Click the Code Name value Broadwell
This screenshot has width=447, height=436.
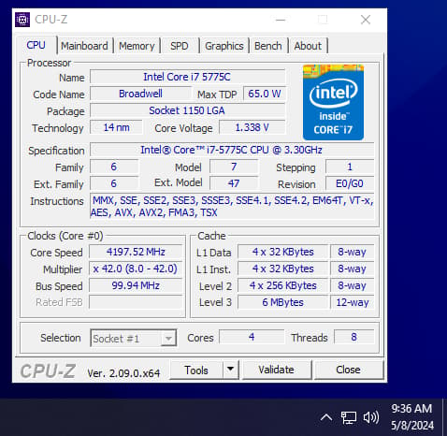click(140, 94)
